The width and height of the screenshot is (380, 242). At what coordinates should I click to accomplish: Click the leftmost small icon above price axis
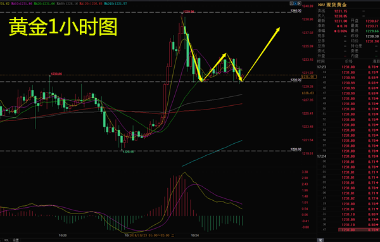pos(291,3)
